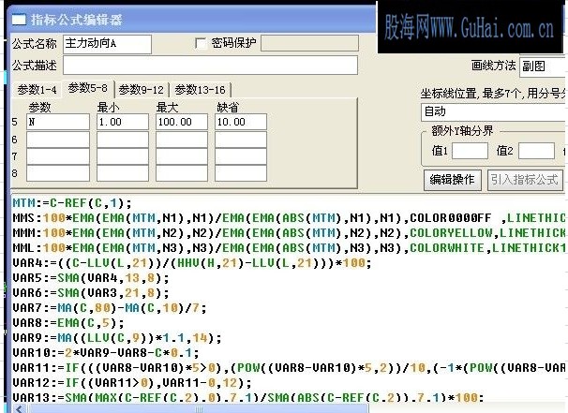The width and height of the screenshot is (568, 413).
Task: Click the VAR10:=2*VAR9-VAR8-C*0.1; line
Action: [x=106, y=352]
